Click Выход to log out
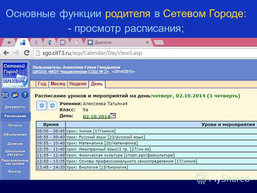The height and width of the screenshot is (193, 257). pyautogui.click(x=14, y=171)
